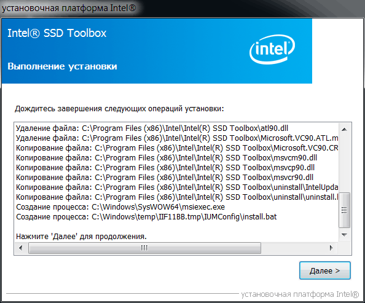Click the 'Выполнение установки' heading
This screenshot has height=303, width=365.
62,66
